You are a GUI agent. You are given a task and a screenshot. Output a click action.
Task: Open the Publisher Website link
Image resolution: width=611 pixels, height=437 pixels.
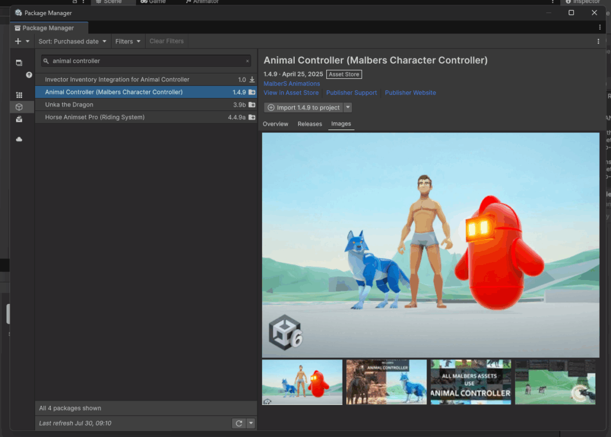tap(411, 93)
